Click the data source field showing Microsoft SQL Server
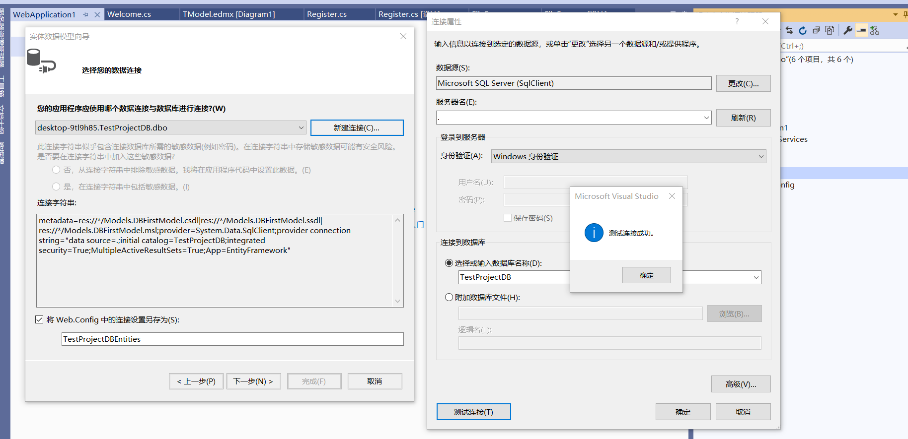908x439 pixels. pyautogui.click(x=574, y=83)
